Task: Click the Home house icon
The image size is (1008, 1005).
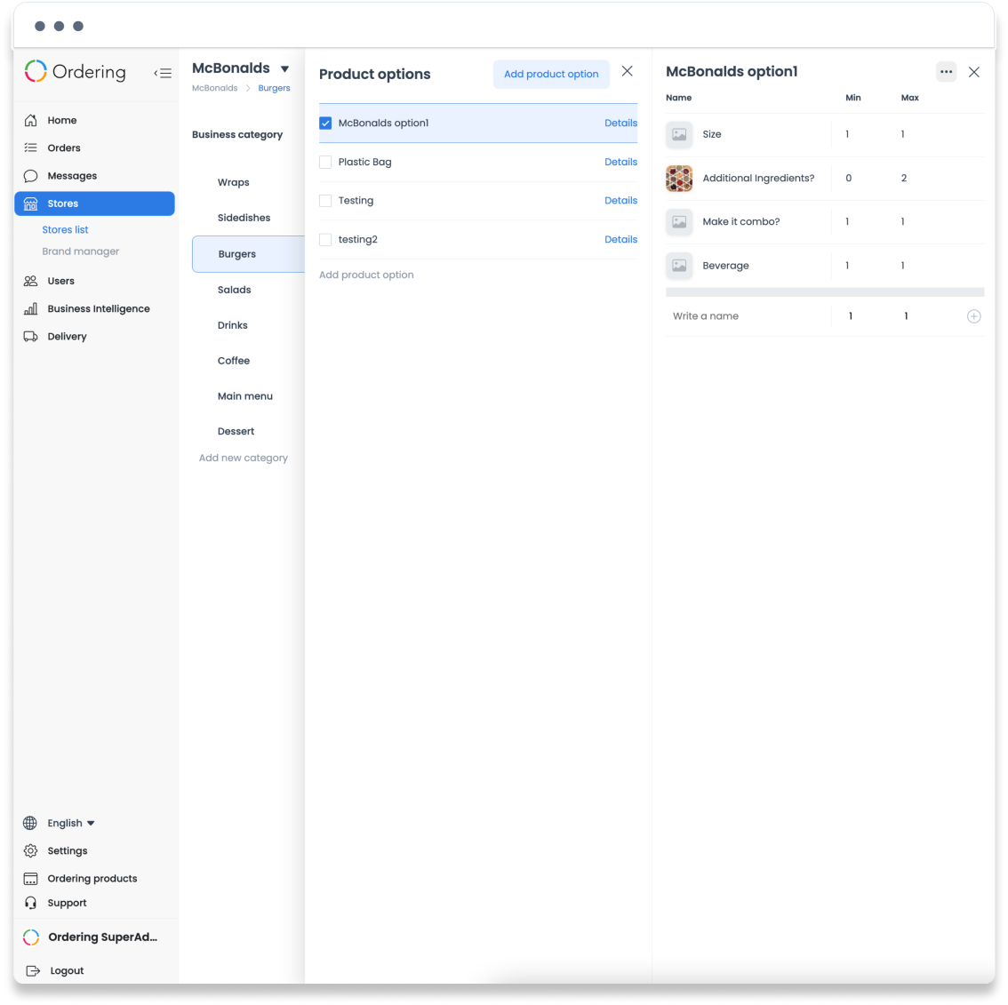Action: point(30,120)
